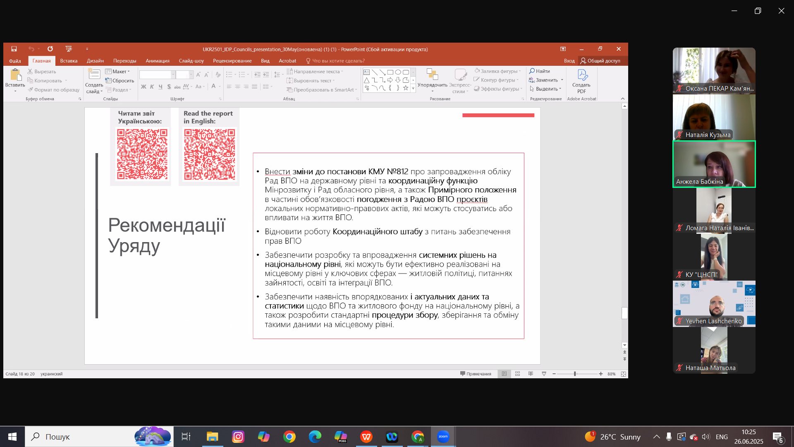Toggle italic (К) formatting button

(x=152, y=87)
